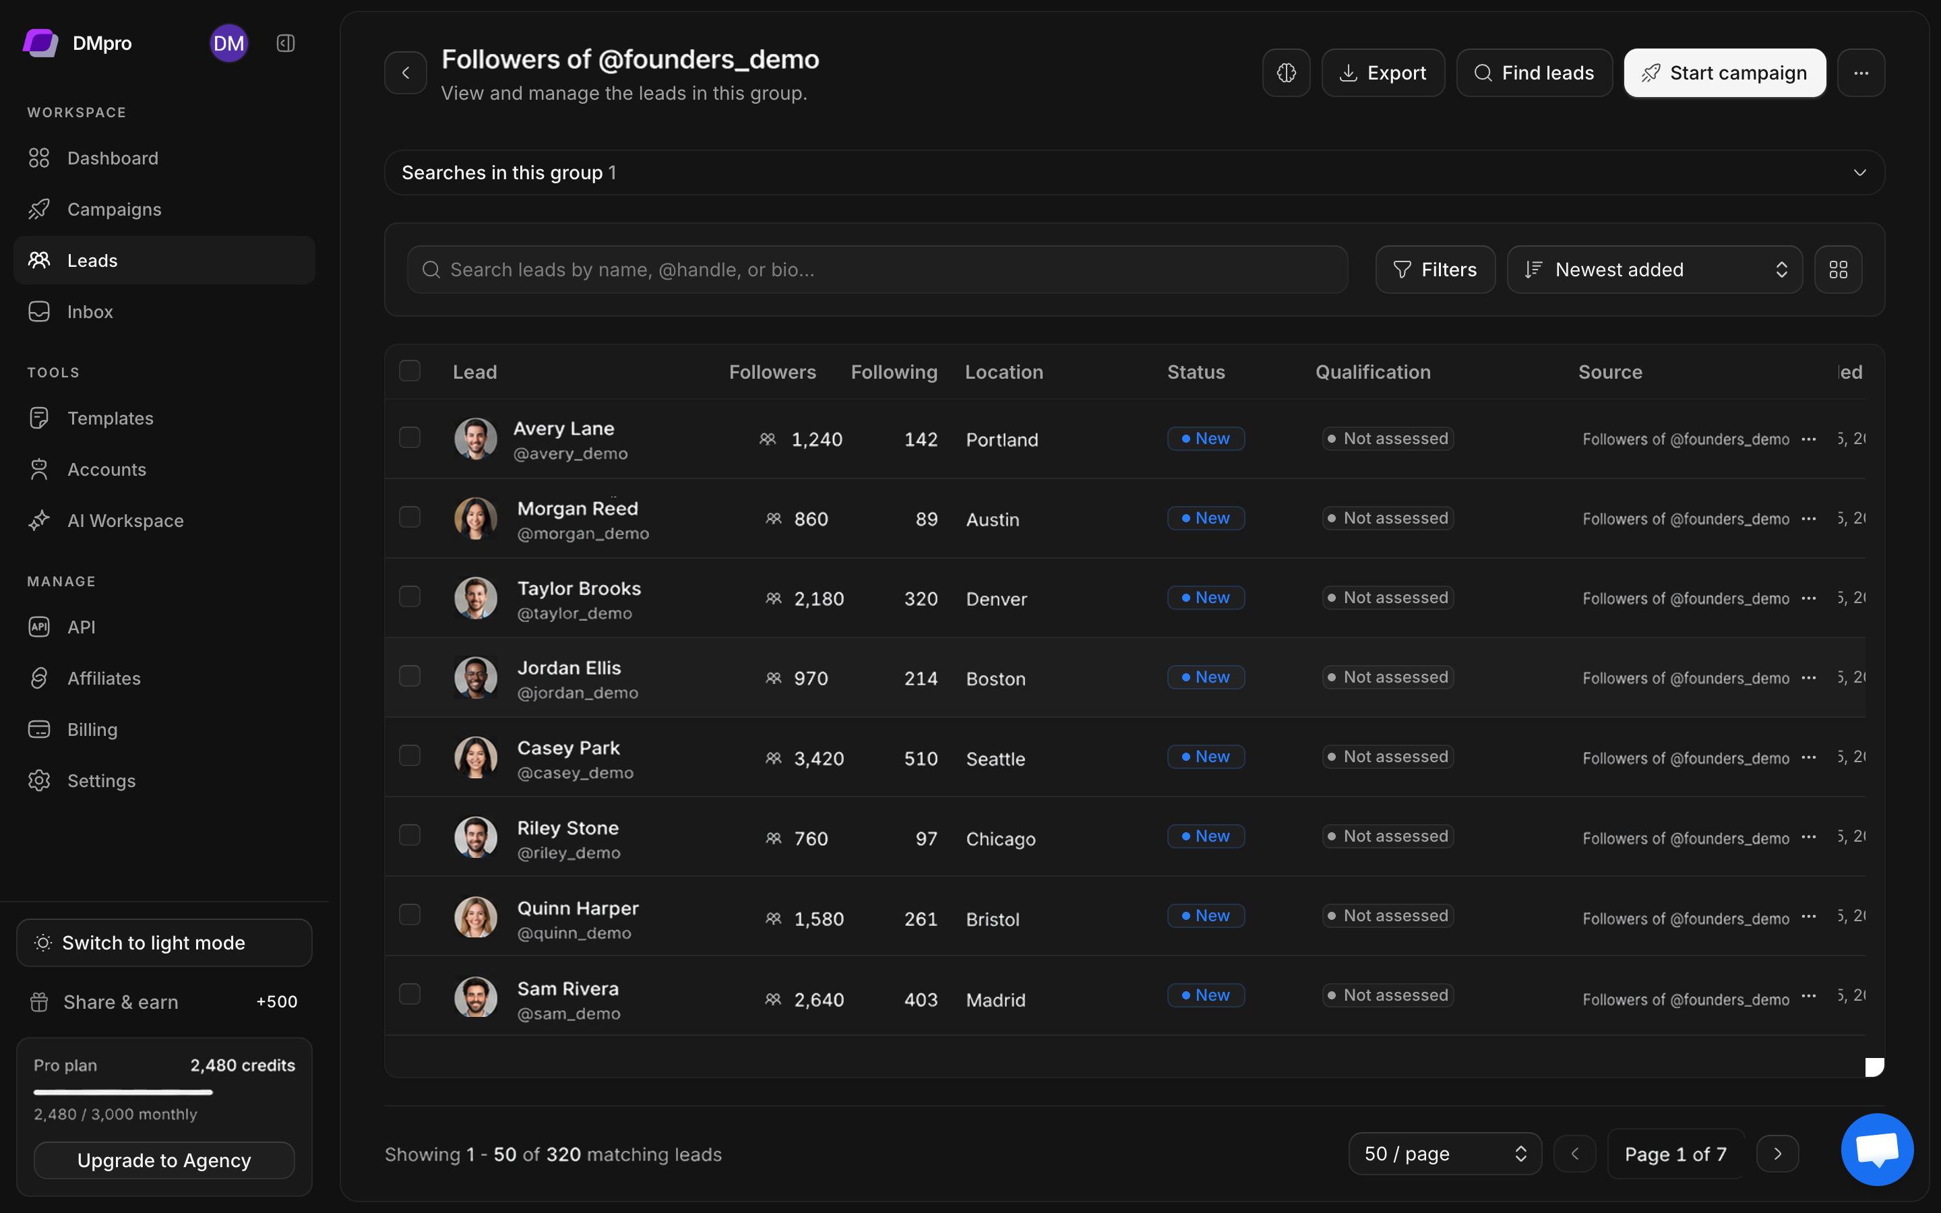Go back with the arrow beside title
Viewport: 1941px width, 1213px height.
pyautogui.click(x=406, y=73)
